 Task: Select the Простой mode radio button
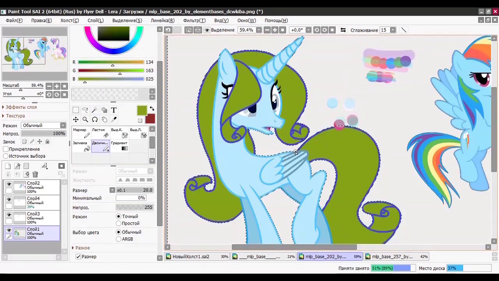click(x=119, y=223)
